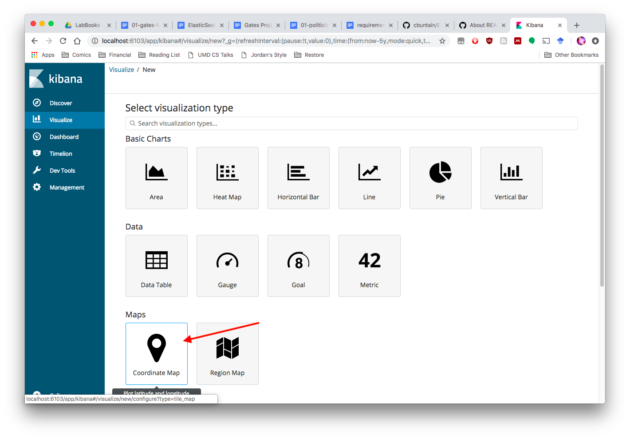This screenshot has height=439, width=630.
Task: Open Dev Tools from the sidebar
Action: [65, 170]
